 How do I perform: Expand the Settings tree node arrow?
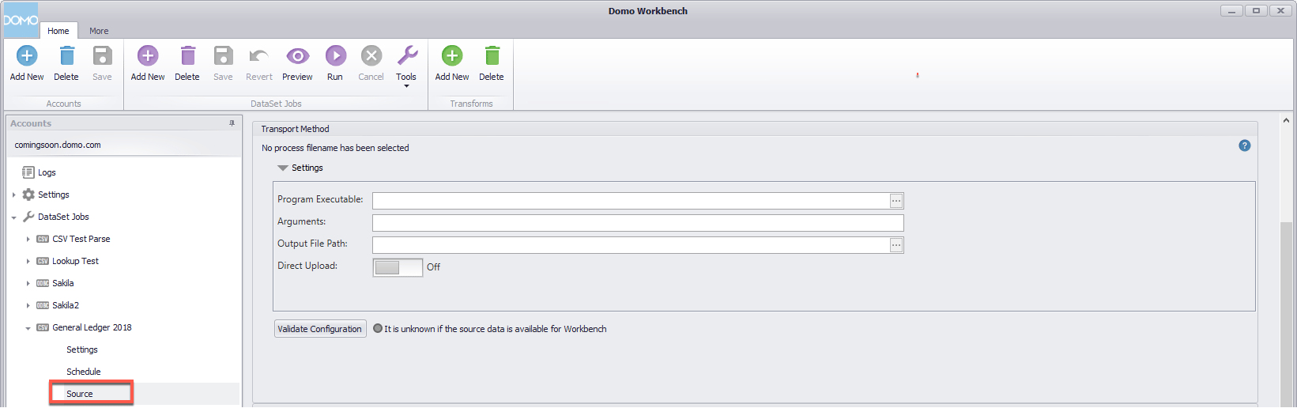(x=13, y=195)
